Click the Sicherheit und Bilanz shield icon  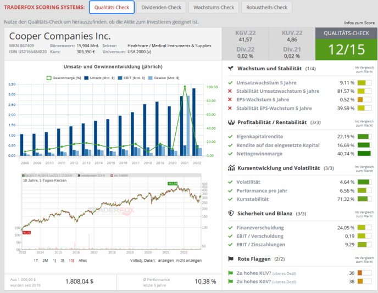pos(231,213)
